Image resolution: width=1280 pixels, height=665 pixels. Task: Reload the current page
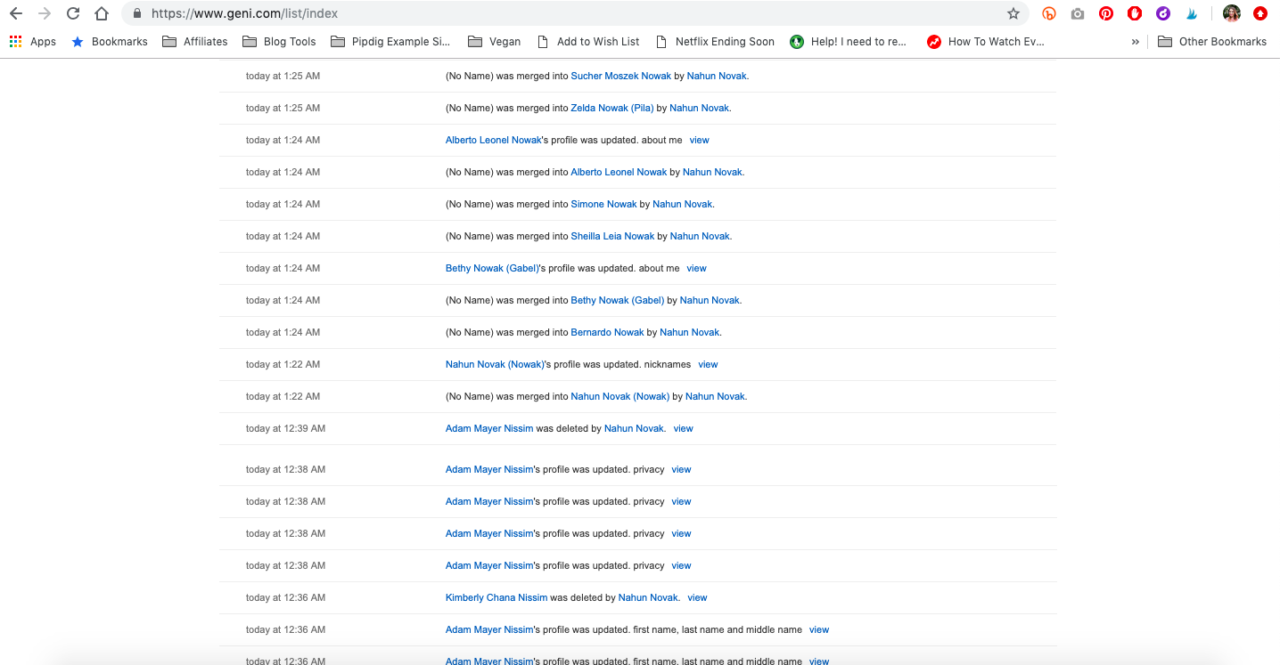[x=73, y=13]
